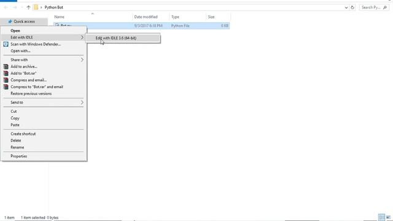393x221 pixels.
Task: Click WinRAR icon beside Compress and email
Action: 6,80
